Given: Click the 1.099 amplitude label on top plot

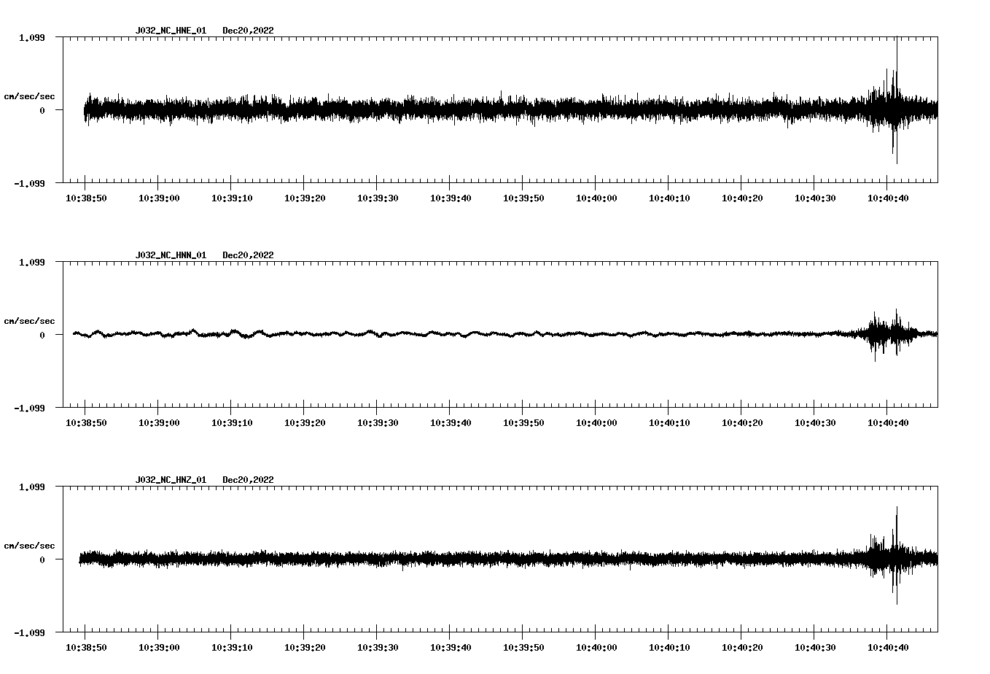Looking at the screenshot, I should coord(34,37).
